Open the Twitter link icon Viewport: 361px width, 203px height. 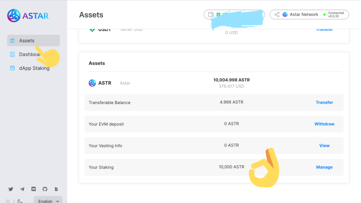coord(11,189)
